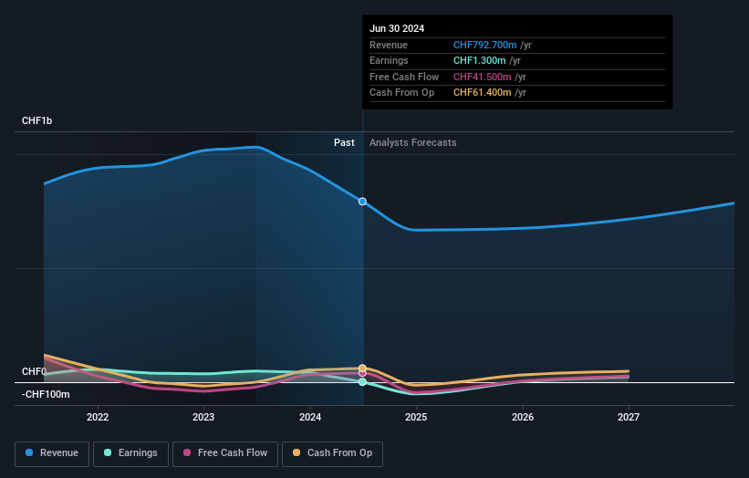Click the 2025 x-axis label
This screenshot has width=749, height=478.
click(416, 417)
